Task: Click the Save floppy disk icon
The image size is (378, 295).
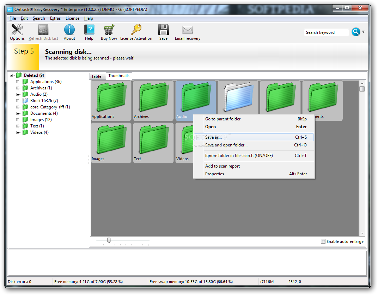Action: pos(164,30)
